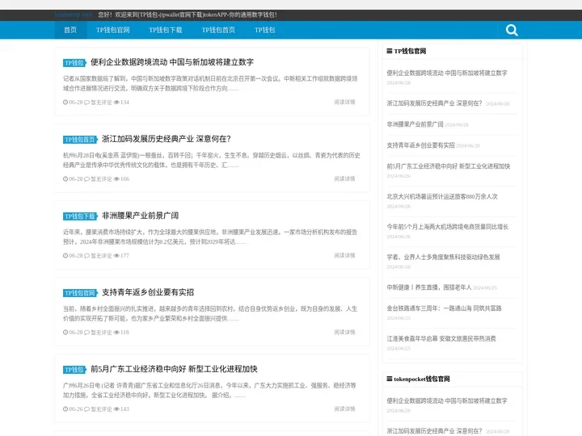Open sidebar link 中新健康 养生直播
This screenshot has height=436, width=582.
[x=429, y=287]
